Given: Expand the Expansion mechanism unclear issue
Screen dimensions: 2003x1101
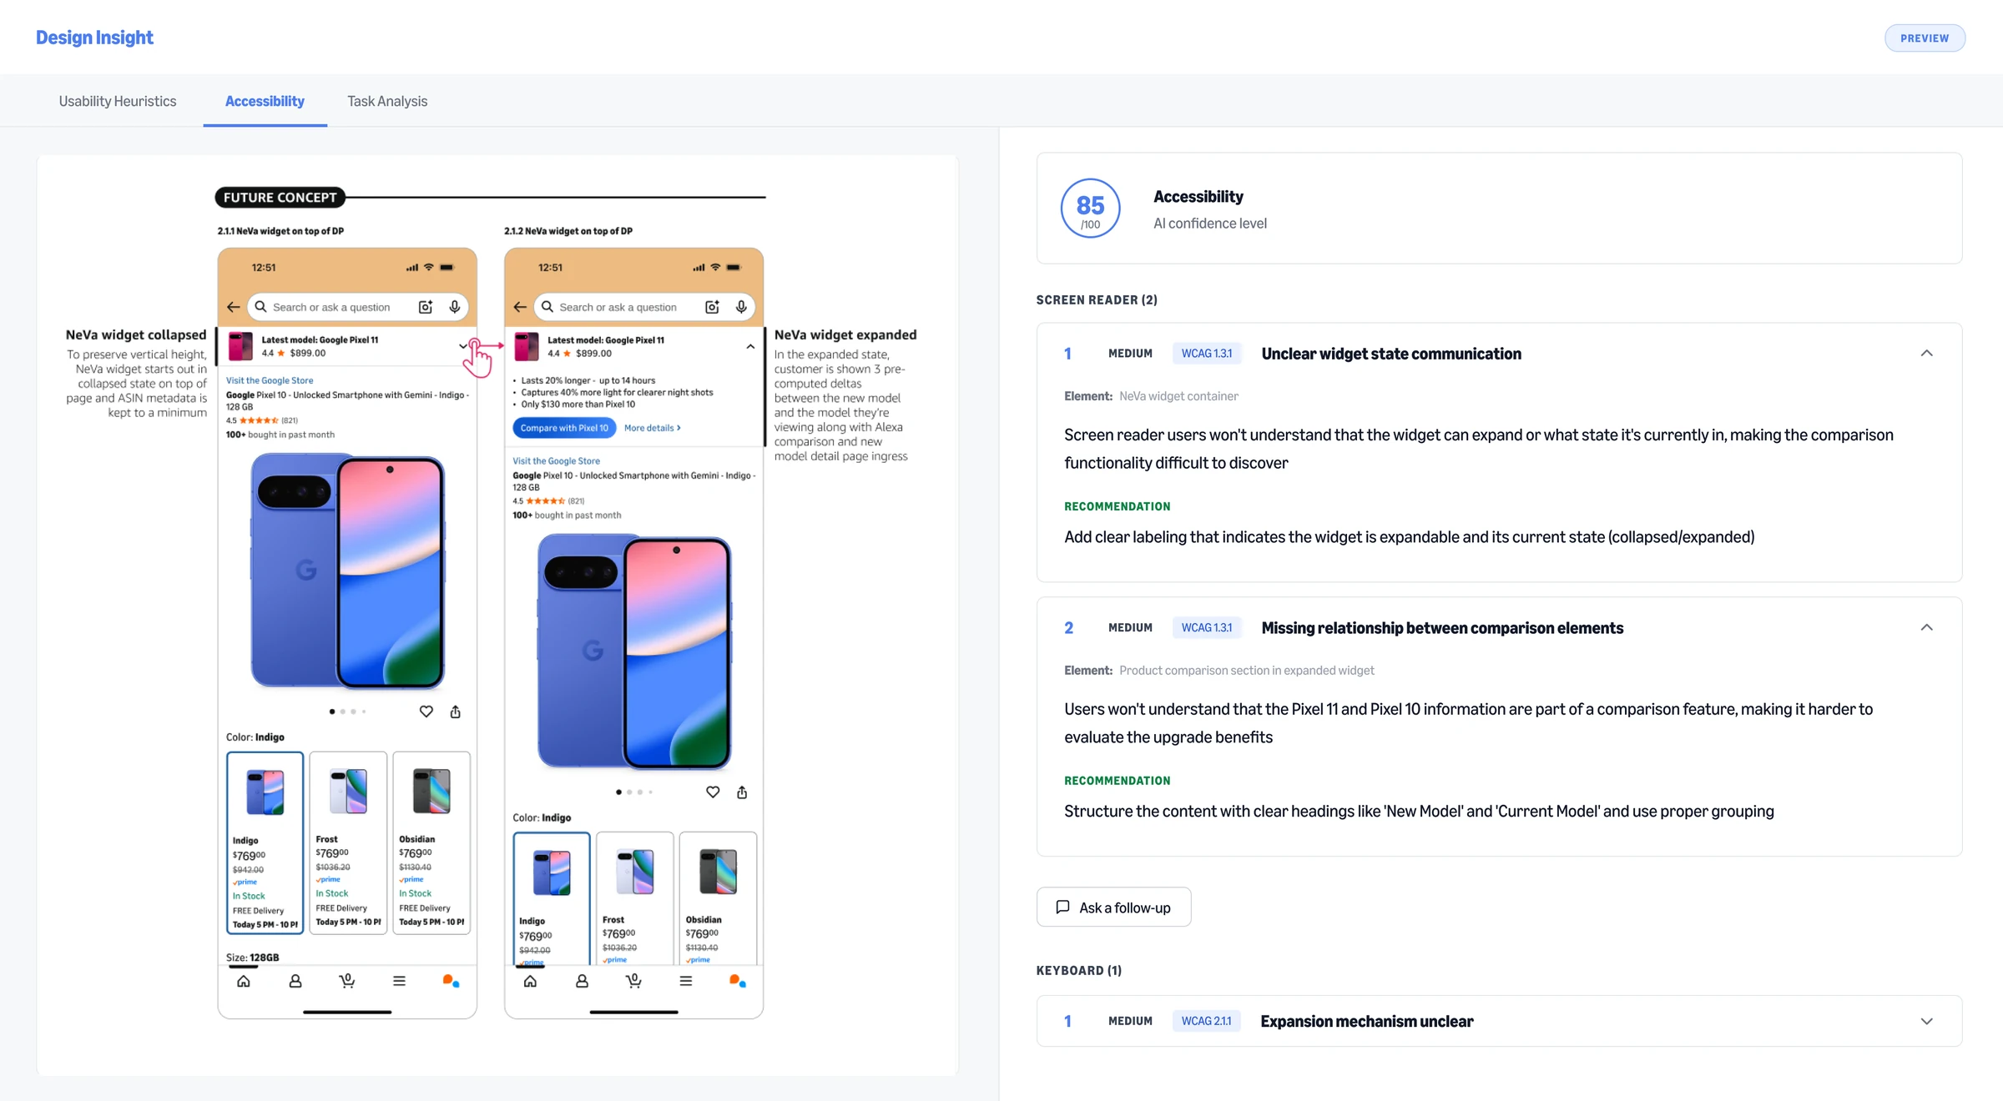Looking at the screenshot, I should 1926,1022.
